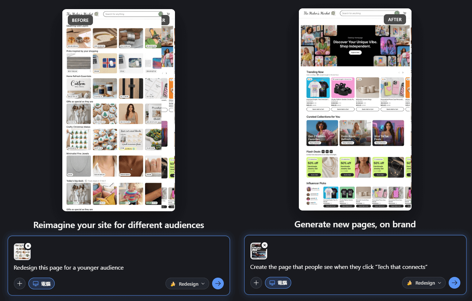Screen dimensions: 472x301
Task: Click the BEFORE label on the left preview
Action: click(x=80, y=20)
